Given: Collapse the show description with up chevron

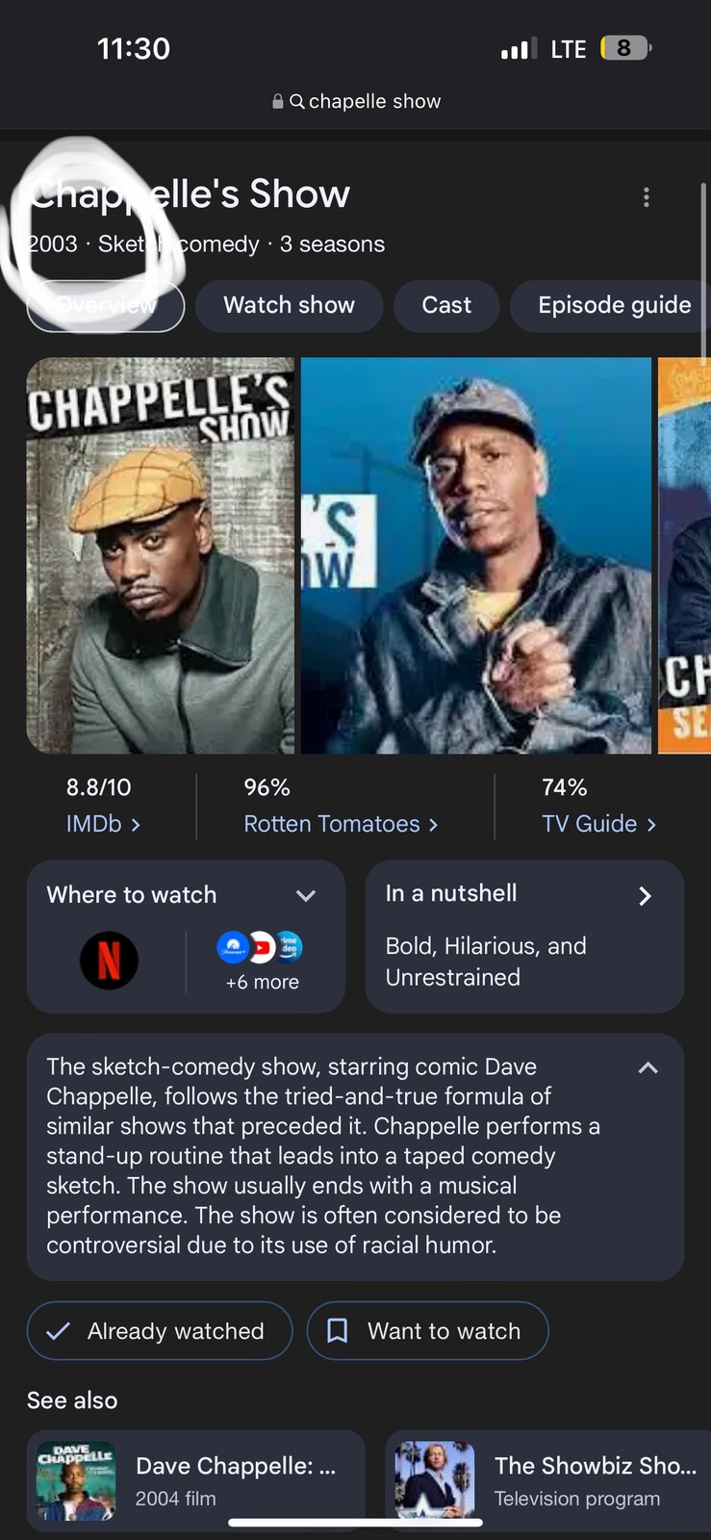Looking at the screenshot, I should tap(648, 1067).
